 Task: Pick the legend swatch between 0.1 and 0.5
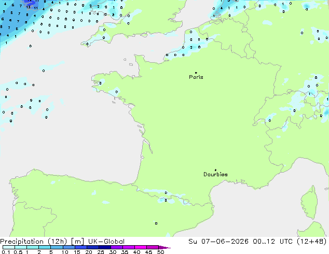point(9,247)
